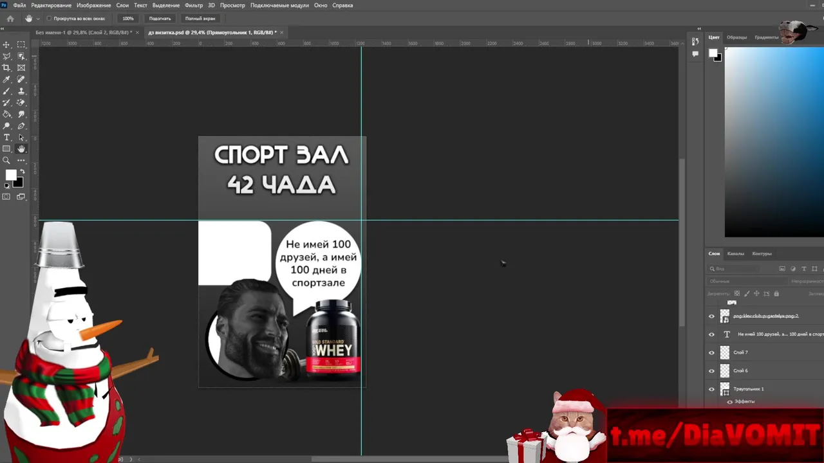Viewport: 824px width, 463px height.
Task: Select the Spot Healing Brush tool
Action: click(x=21, y=79)
